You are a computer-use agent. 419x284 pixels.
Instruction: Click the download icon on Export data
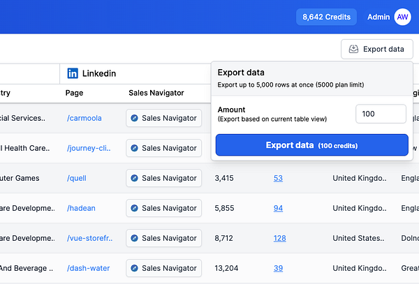point(354,49)
